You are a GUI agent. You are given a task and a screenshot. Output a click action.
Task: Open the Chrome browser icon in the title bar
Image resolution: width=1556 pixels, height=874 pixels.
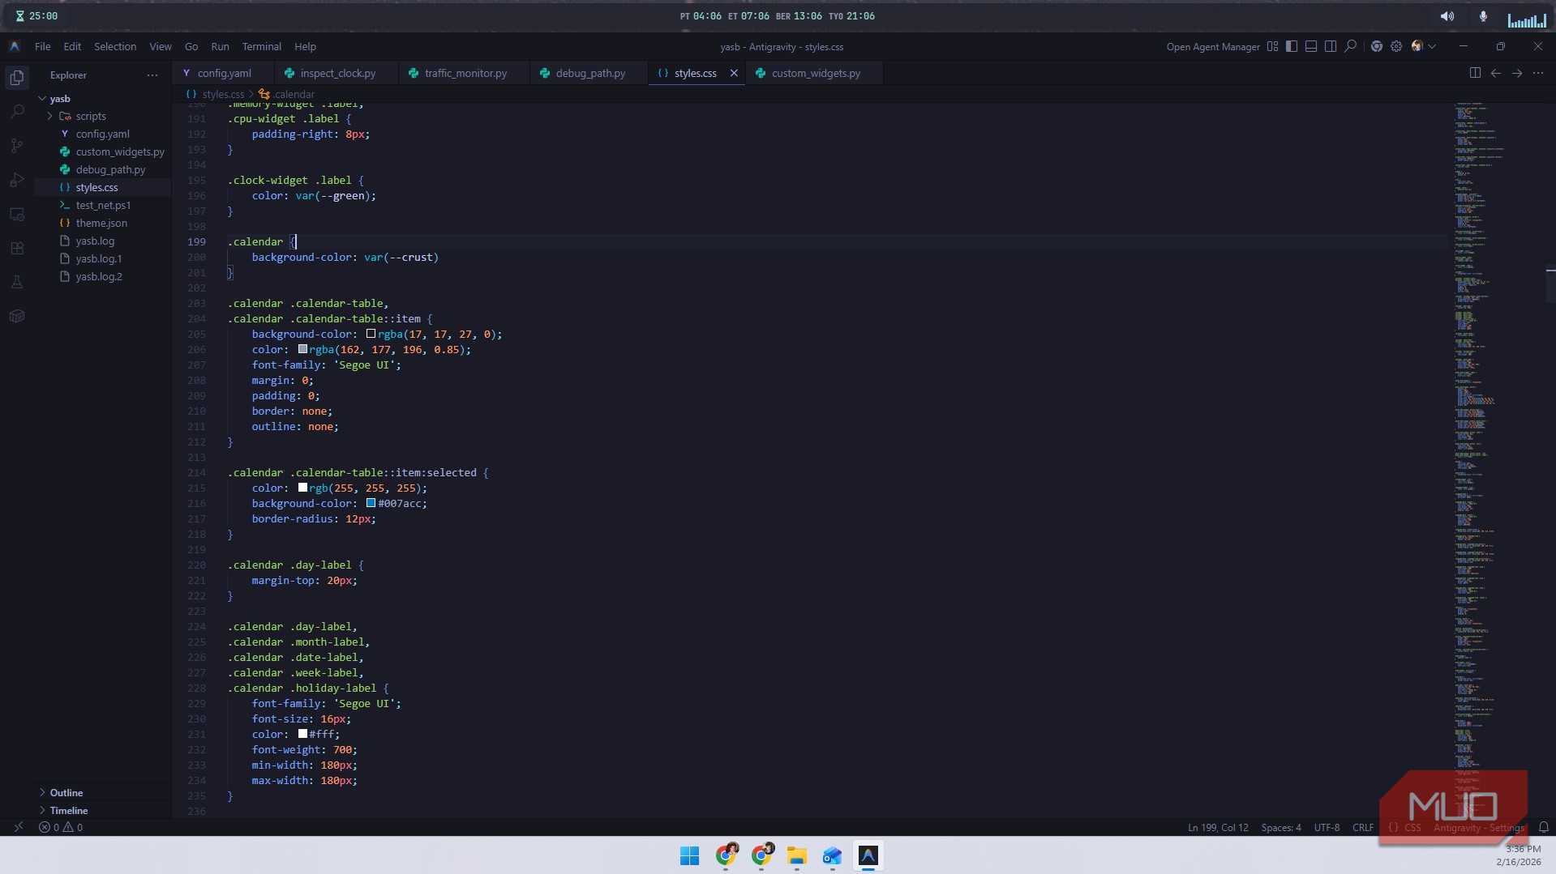[x=1377, y=46]
